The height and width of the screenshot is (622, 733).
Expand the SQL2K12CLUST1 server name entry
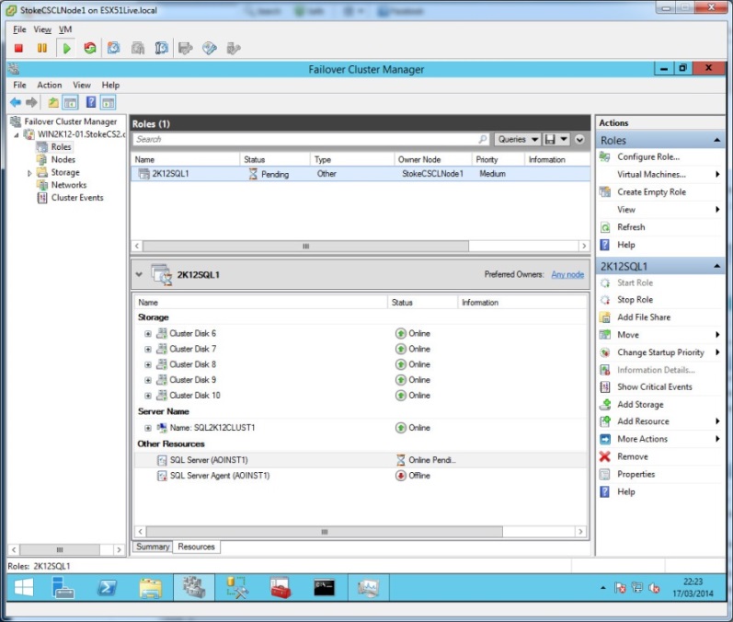click(x=148, y=428)
